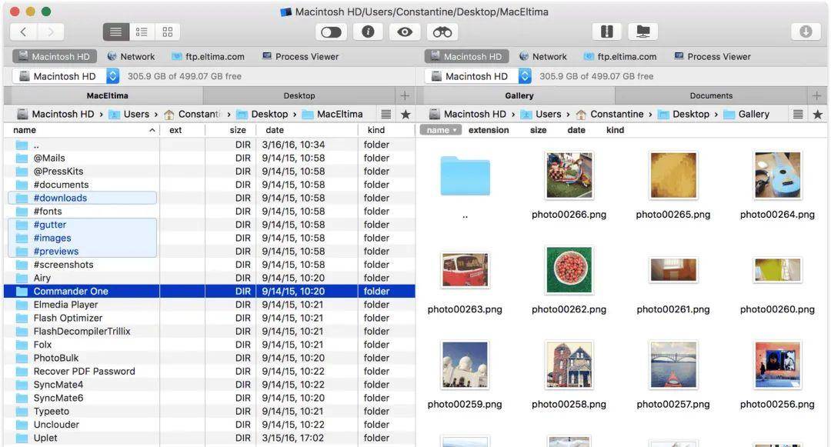Select parent folder icon in Gallery

[x=465, y=175]
